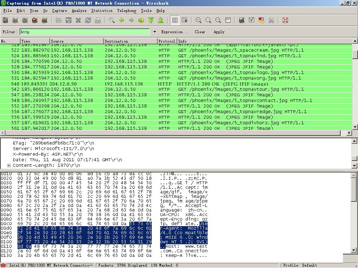Show the capture options icon
The image size is (358, 268).
[15, 20]
